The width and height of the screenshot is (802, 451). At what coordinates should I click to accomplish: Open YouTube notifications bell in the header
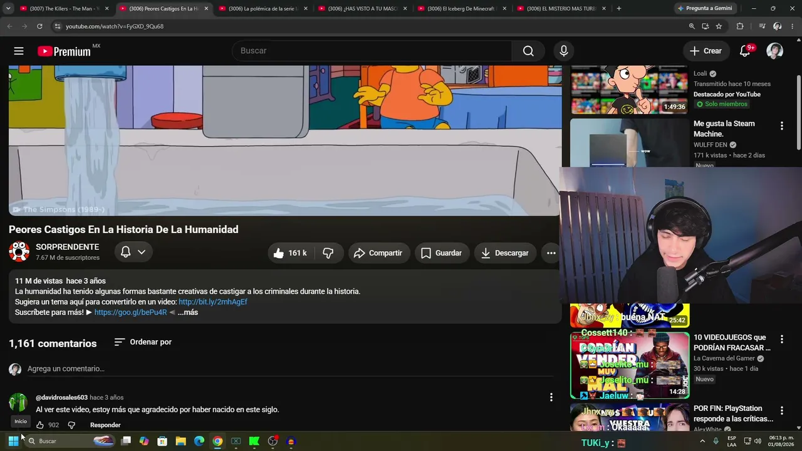pos(745,51)
